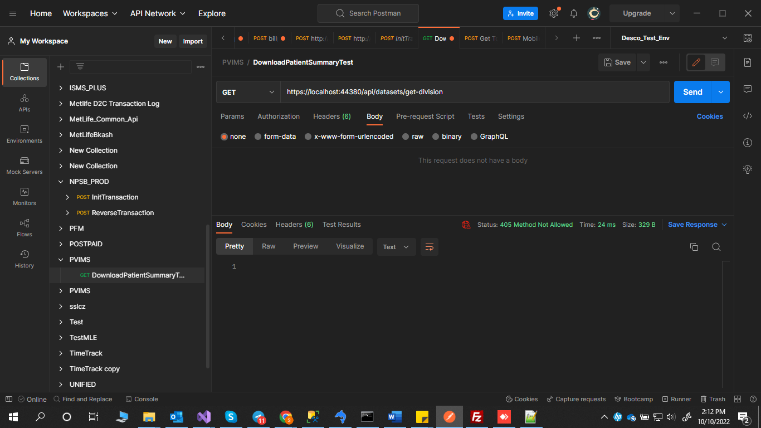Open the Mock Servers sidebar section
The height and width of the screenshot is (428, 761).
pos(25,165)
